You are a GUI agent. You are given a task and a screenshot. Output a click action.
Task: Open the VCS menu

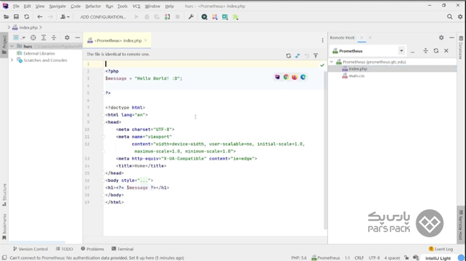[x=136, y=6]
